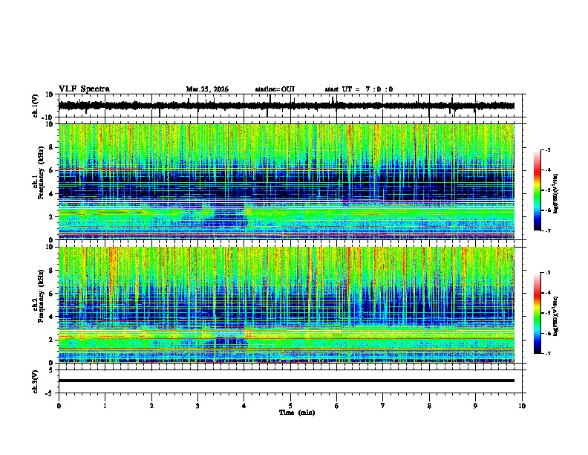
Task: Select the date text "Mar.25, 2026"
Action: point(207,89)
